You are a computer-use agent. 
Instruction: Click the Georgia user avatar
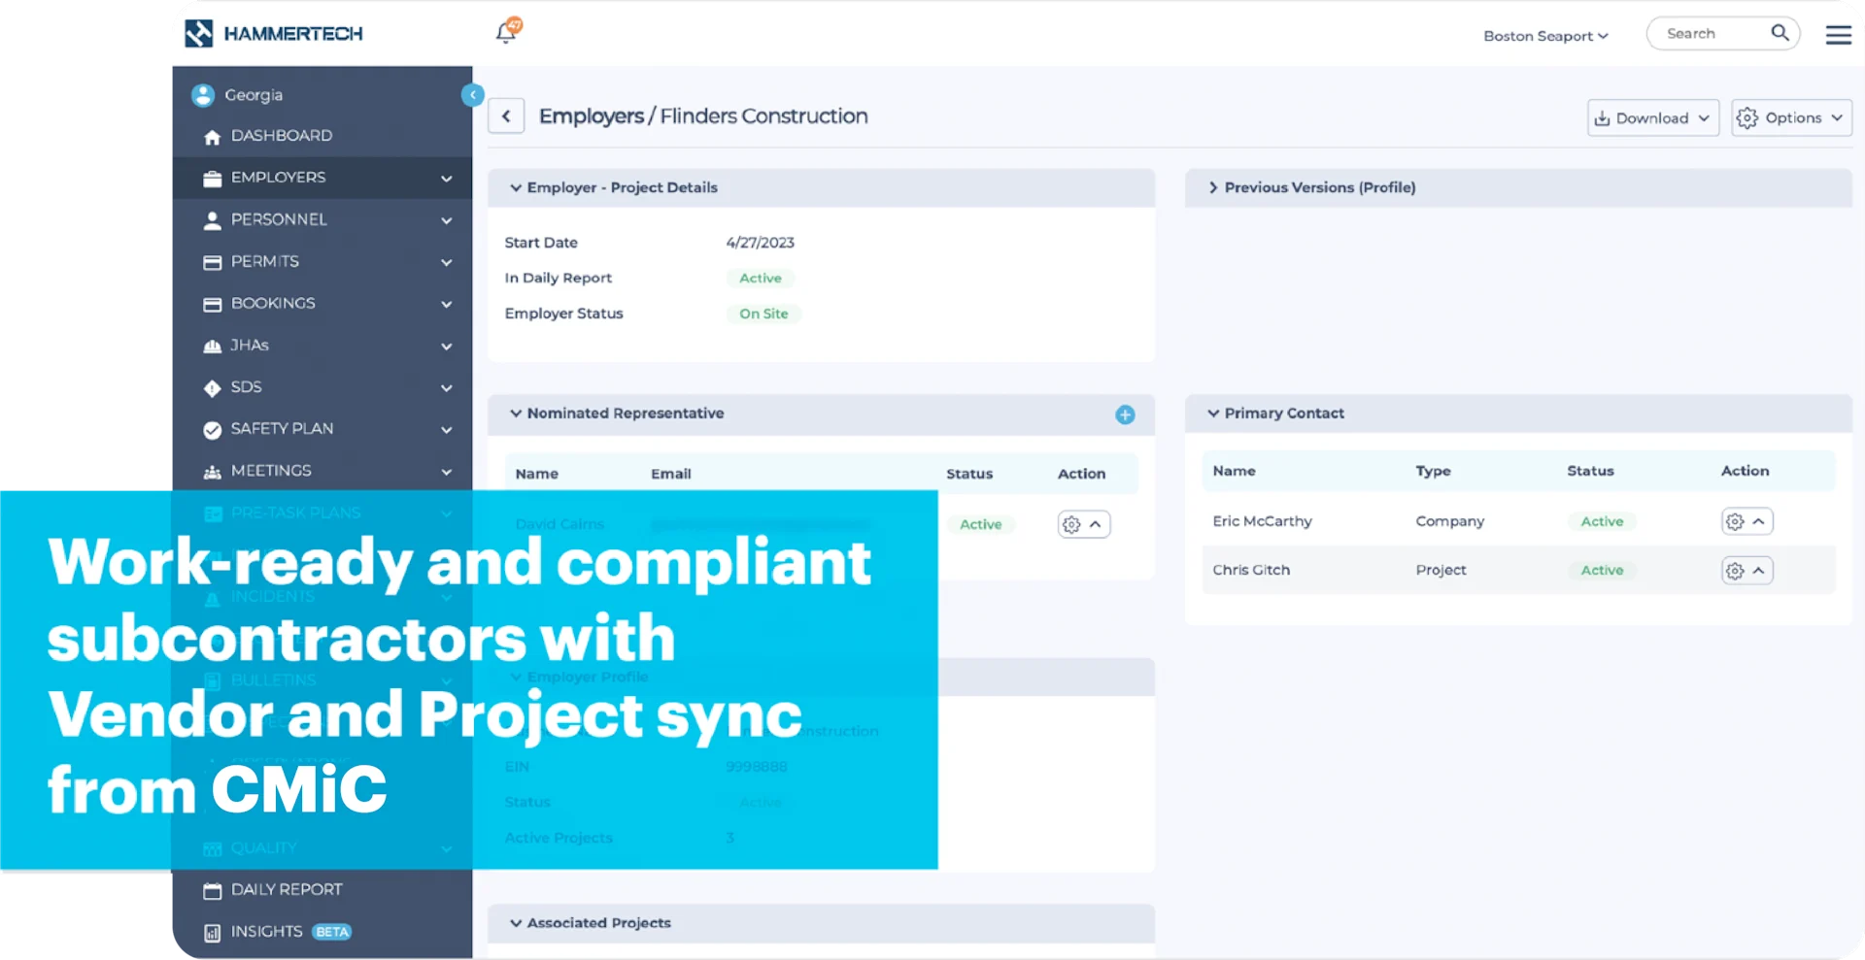203,95
